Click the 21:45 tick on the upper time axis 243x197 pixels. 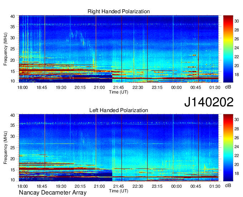coord(119,87)
